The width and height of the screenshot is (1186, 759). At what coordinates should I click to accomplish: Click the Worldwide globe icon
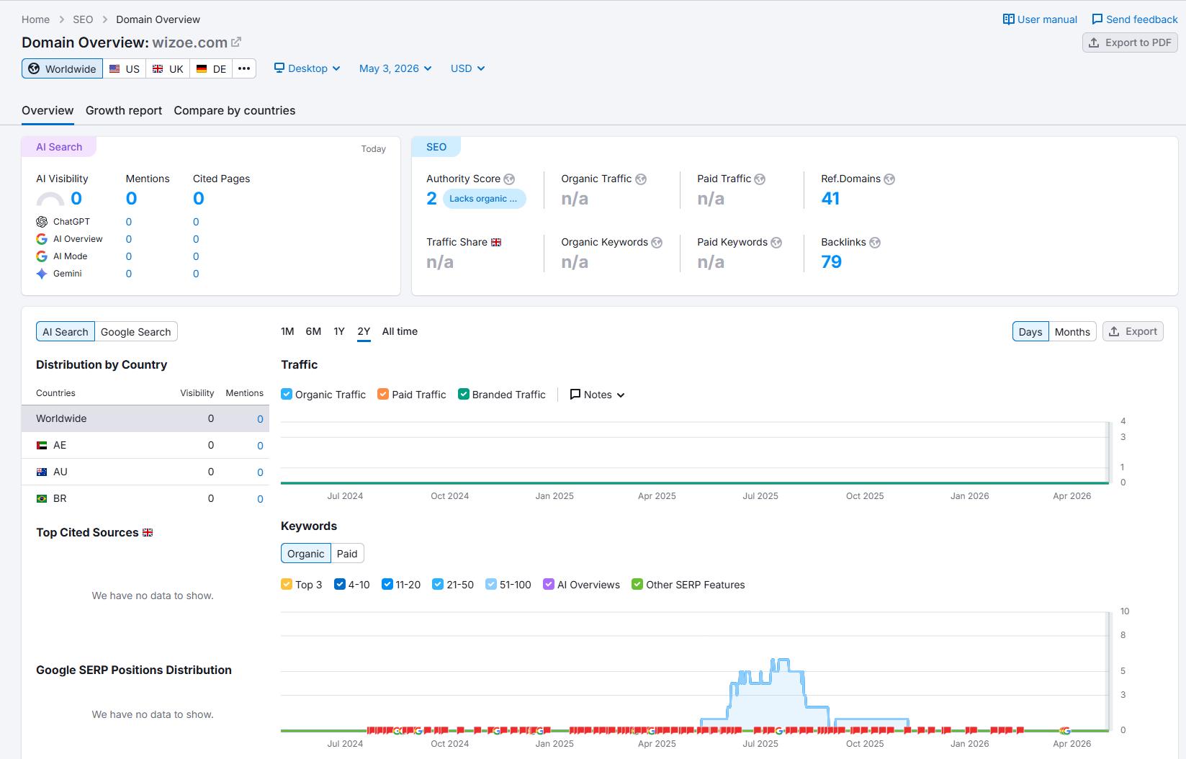(34, 68)
